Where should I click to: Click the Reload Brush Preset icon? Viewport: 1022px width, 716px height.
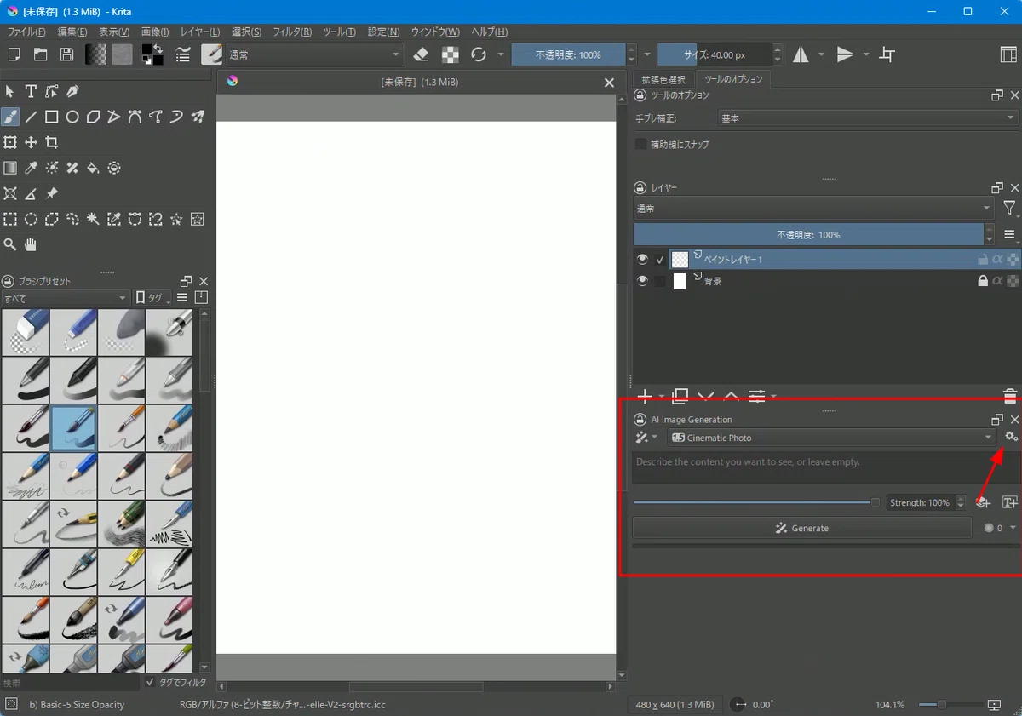tap(479, 54)
